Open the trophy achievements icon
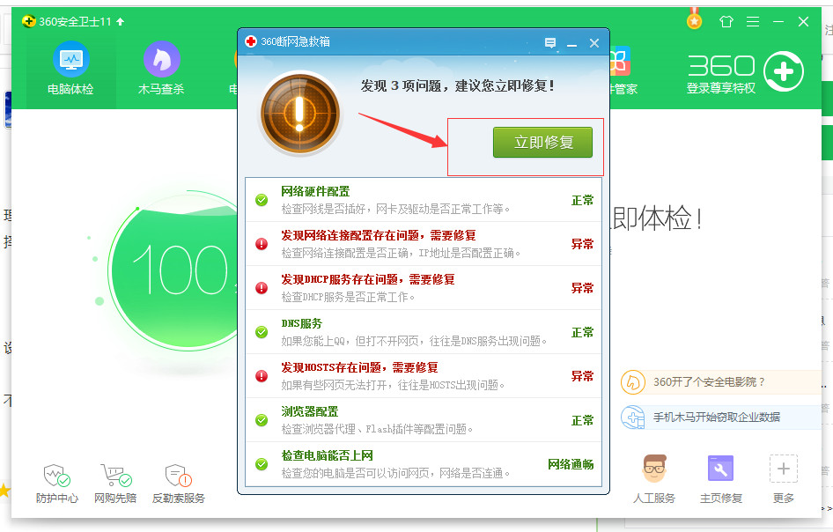The width and height of the screenshot is (833, 532). coord(694,19)
